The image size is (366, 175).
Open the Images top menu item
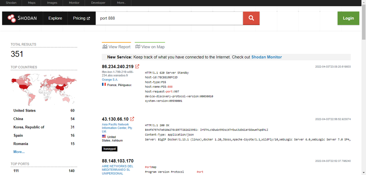(52, 3)
